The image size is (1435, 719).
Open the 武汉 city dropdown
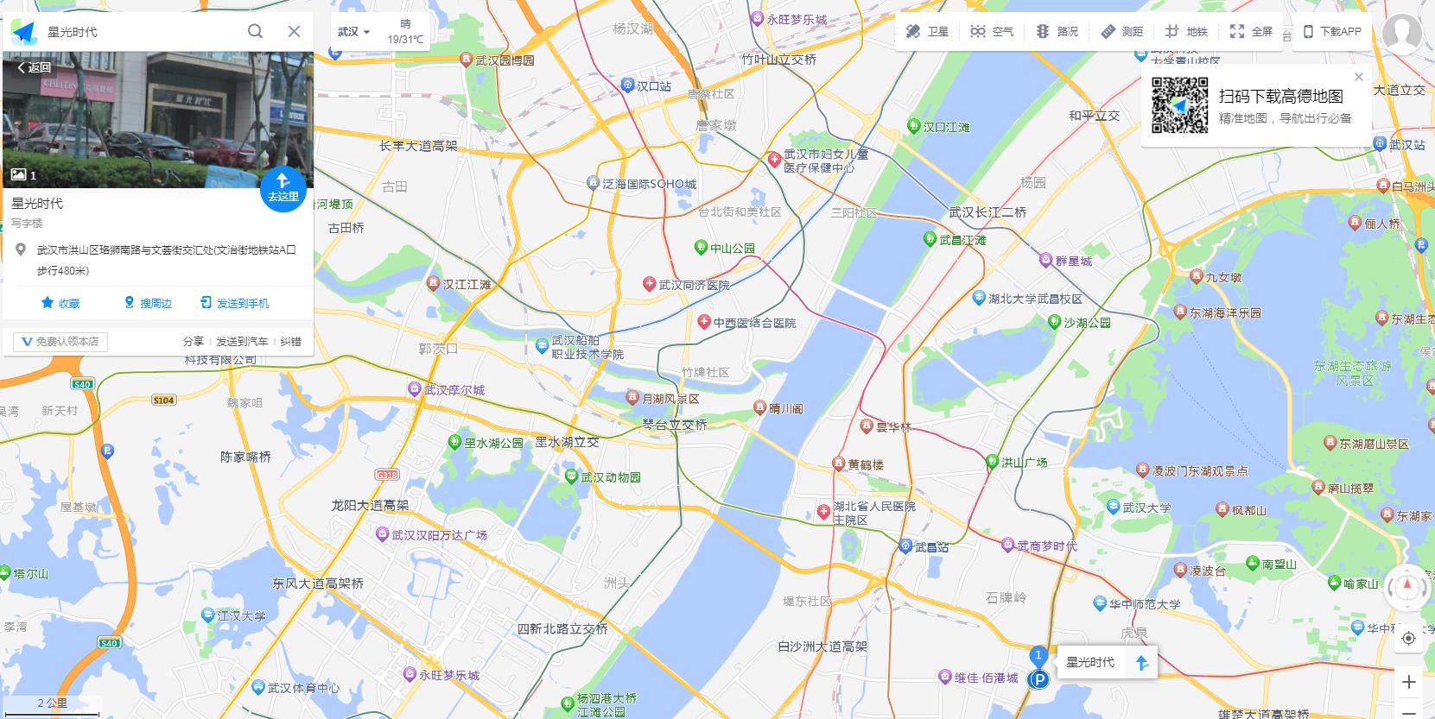tap(353, 32)
